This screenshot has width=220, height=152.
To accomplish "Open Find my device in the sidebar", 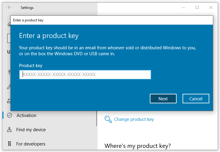I will (x=31, y=129).
